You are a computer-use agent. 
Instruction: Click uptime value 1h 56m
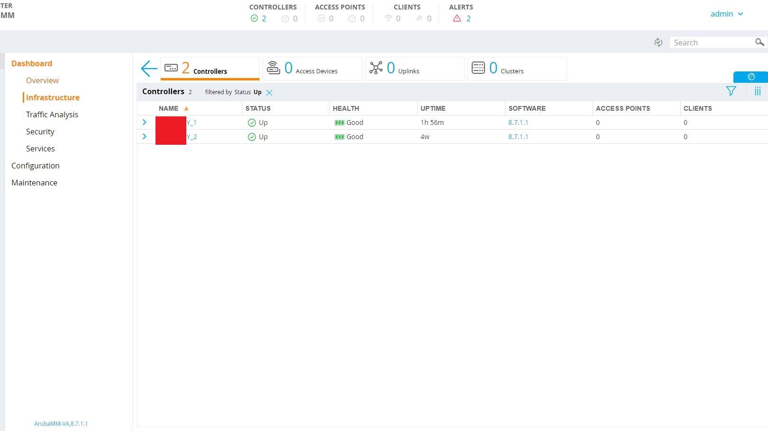[432, 123]
